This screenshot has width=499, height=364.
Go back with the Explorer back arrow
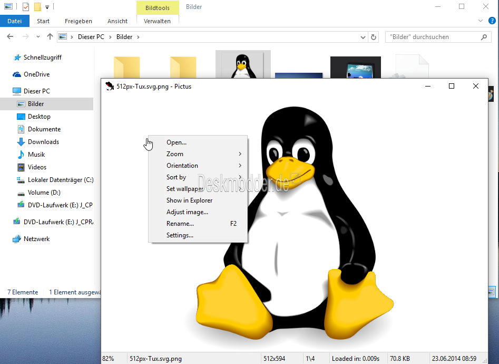(x=10, y=36)
